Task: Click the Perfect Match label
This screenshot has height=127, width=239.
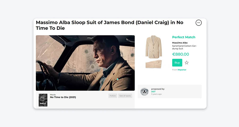Action: click(183, 37)
